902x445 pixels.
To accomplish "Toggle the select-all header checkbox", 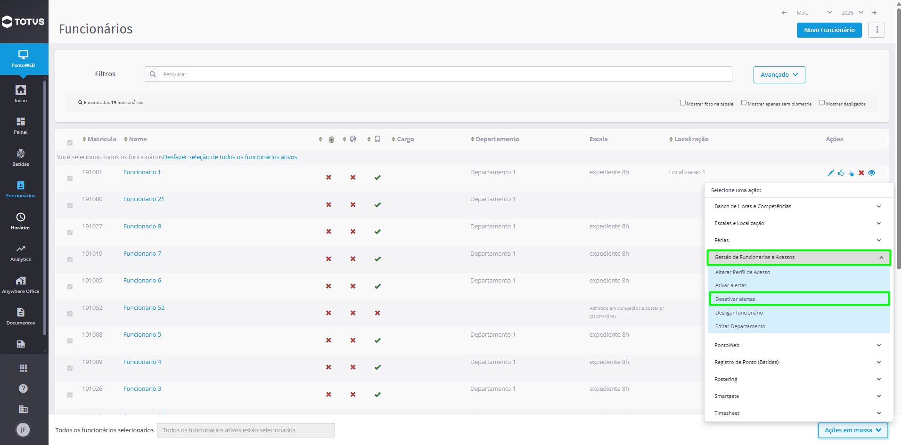I will pos(70,143).
